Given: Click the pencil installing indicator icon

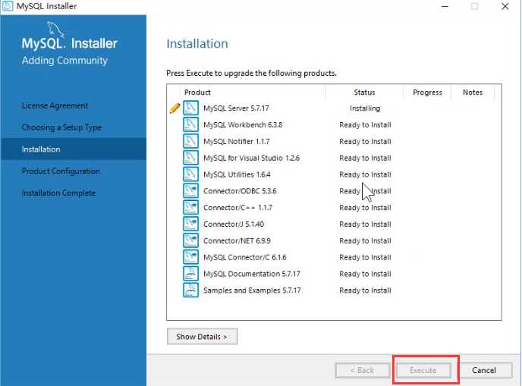Looking at the screenshot, I should point(175,108).
